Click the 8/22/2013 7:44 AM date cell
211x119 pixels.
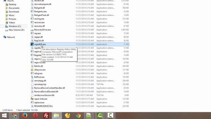(84, 95)
